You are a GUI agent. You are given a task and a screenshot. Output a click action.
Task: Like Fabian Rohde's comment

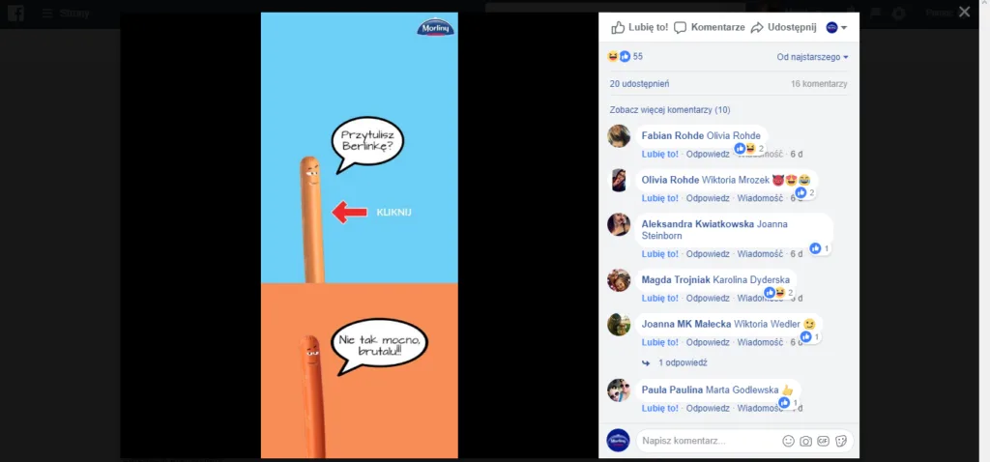tap(659, 154)
